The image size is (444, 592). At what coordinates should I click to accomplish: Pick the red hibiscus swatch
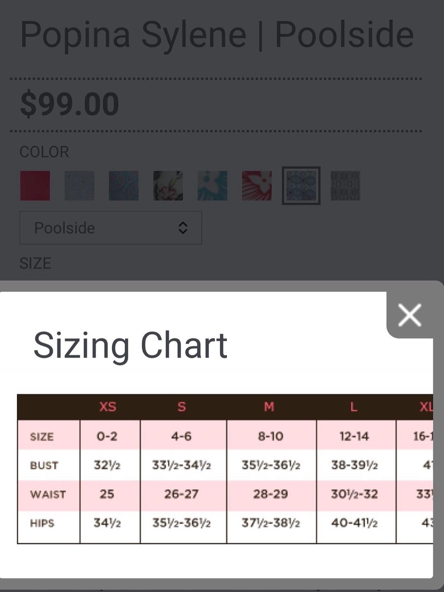tap(257, 186)
